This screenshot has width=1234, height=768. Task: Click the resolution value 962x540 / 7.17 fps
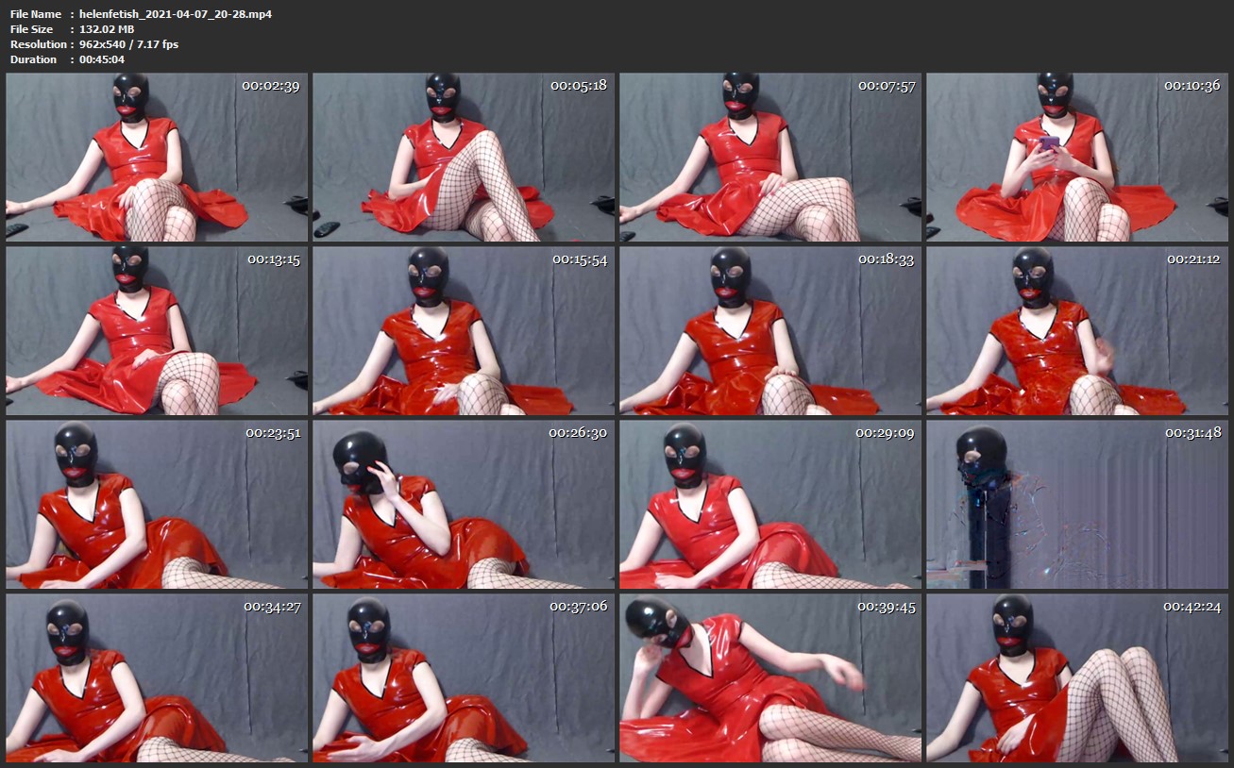[x=128, y=44]
